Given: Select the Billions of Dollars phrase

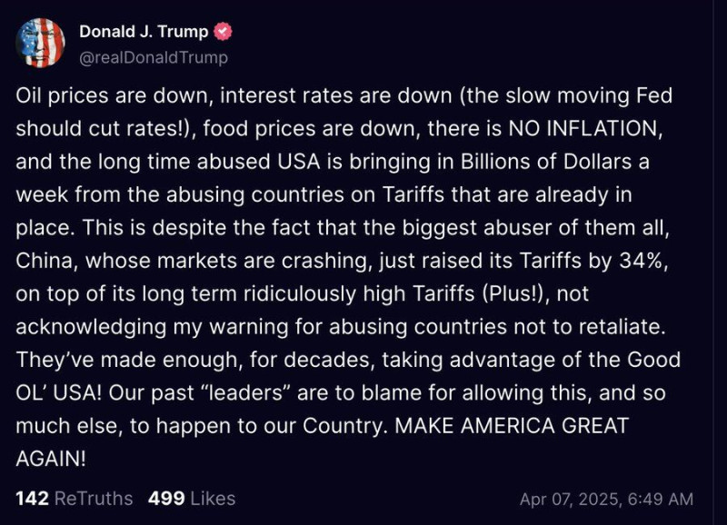Looking at the screenshot, I should (546, 162).
